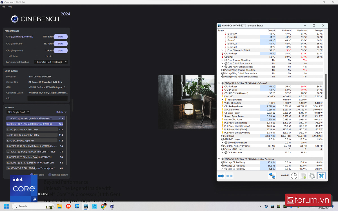Expand Core C0 Residency row

222,169
